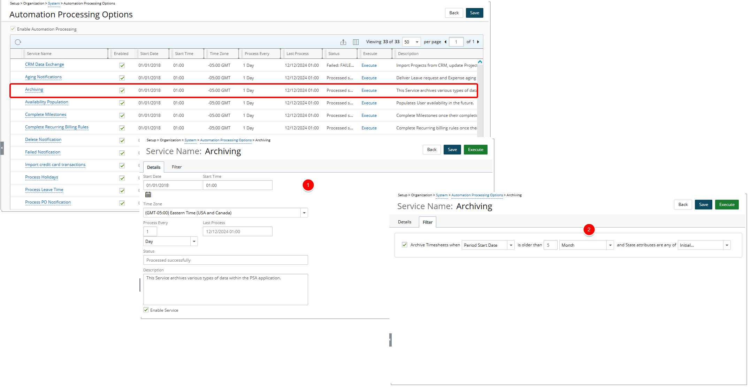The width and height of the screenshot is (751, 389).
Task: Go to the previous page arrow
Action: 445,42
